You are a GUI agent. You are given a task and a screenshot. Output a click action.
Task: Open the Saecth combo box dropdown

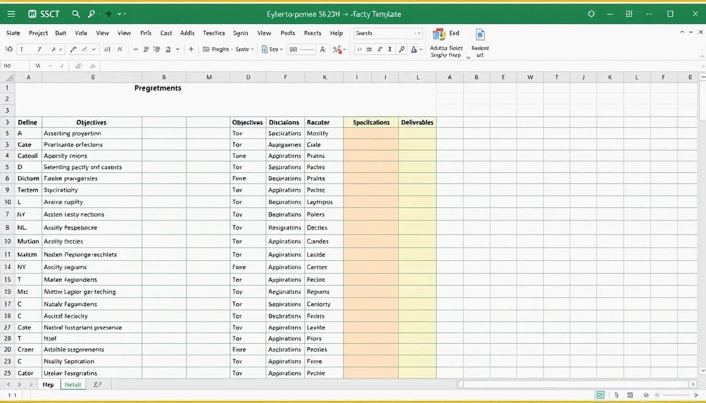click(418, 33)
